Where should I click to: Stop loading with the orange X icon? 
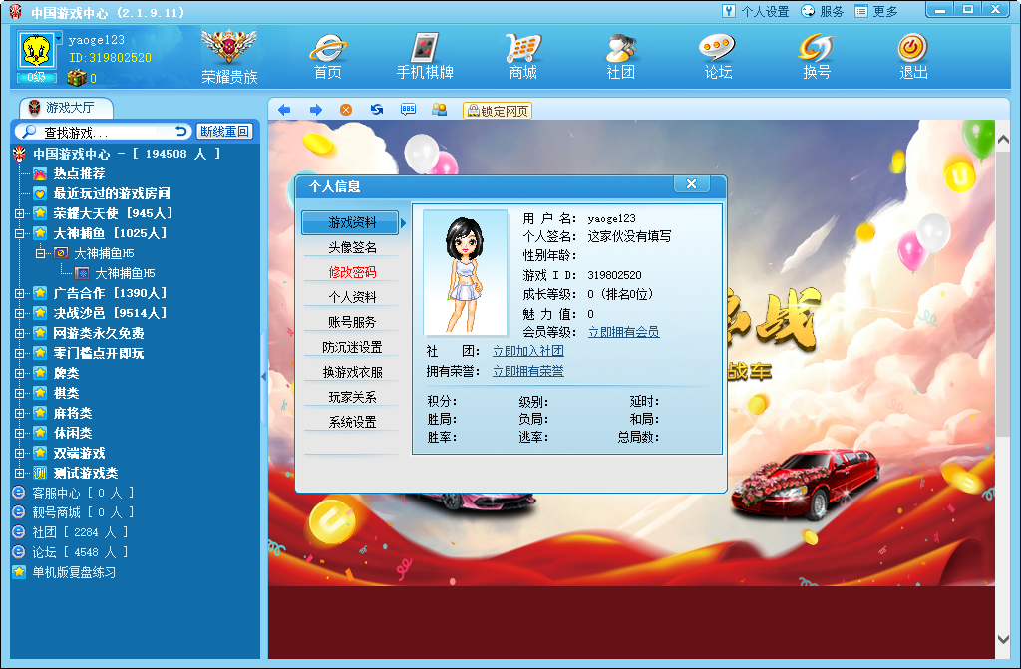point(346,110)
